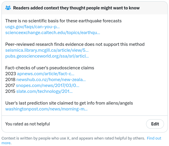Open the pubs.geoscienceworld.org SSA article link
This screenshot has width=169, height=146.
pyautogui.click(x=47, y=56)
